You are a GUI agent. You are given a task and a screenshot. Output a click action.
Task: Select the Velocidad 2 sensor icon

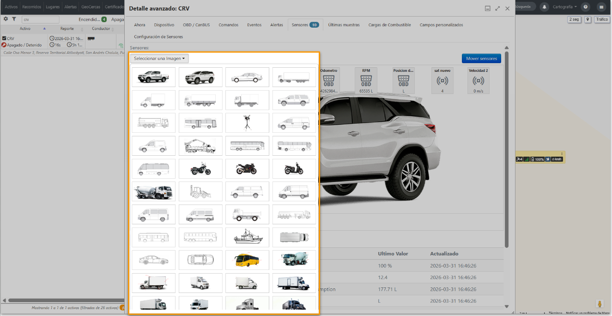click(x=479, y=81)
